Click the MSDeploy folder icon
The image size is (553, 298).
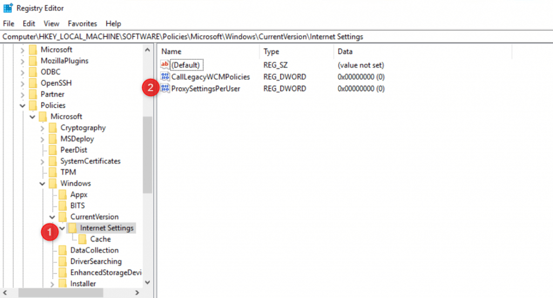(x=52, y=139)
